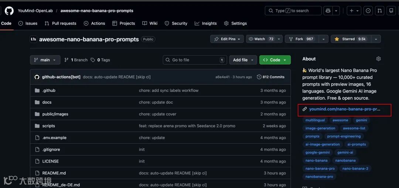The image size is (399, 188).
Task: Switch to the Settings tab
Action: 235,23
